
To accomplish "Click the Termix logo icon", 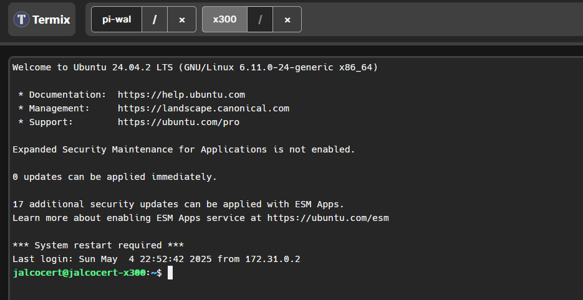I will (x=22, y=19).
